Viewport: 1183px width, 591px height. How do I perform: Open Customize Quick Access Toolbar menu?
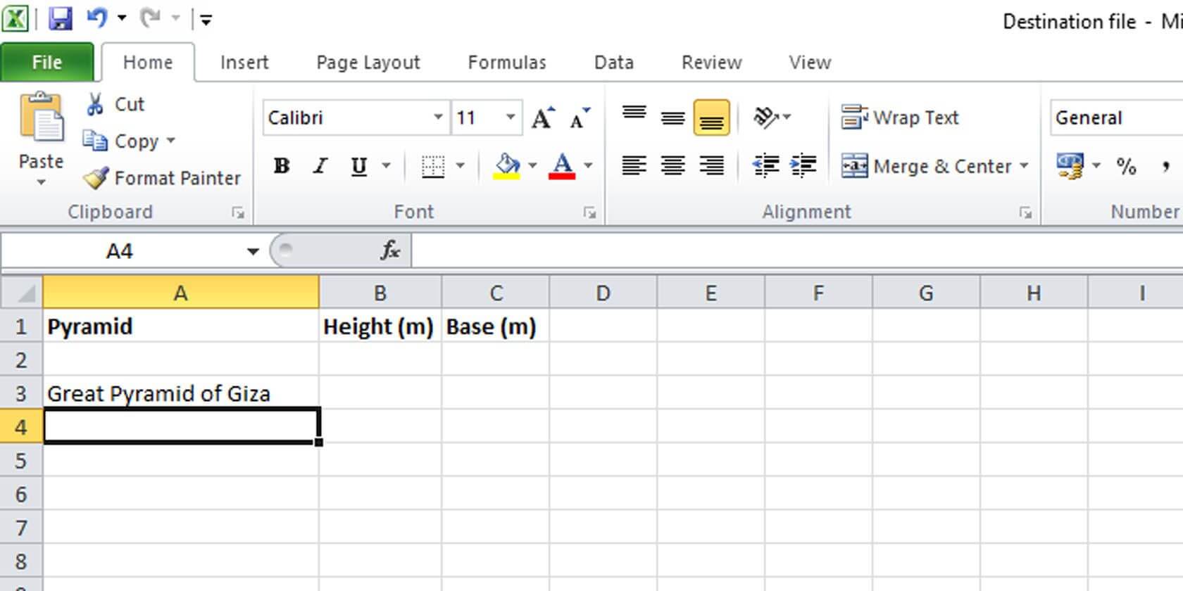(206, 20)
